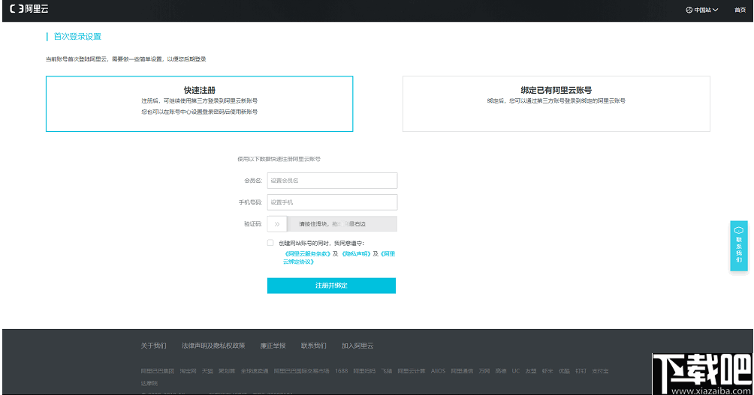Screen dimensions: 754x395
Task: Open UC footer link
Action: [x=515, y=371]
